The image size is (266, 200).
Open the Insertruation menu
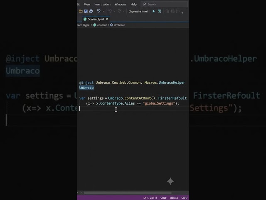point(102,4)
